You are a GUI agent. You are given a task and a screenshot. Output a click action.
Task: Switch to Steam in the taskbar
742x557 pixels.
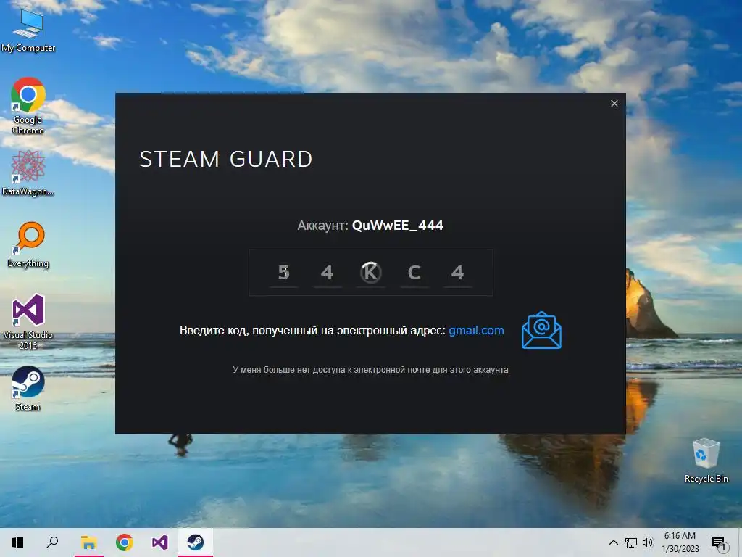tap(196, 542)
